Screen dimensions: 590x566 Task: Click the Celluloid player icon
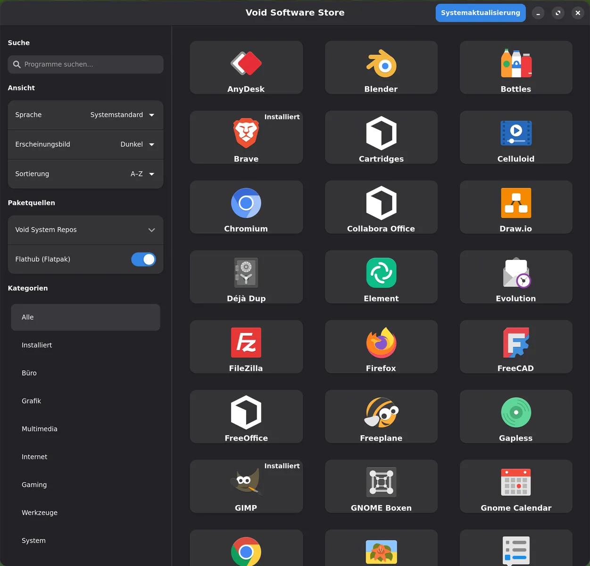click(x=516, y=133)
